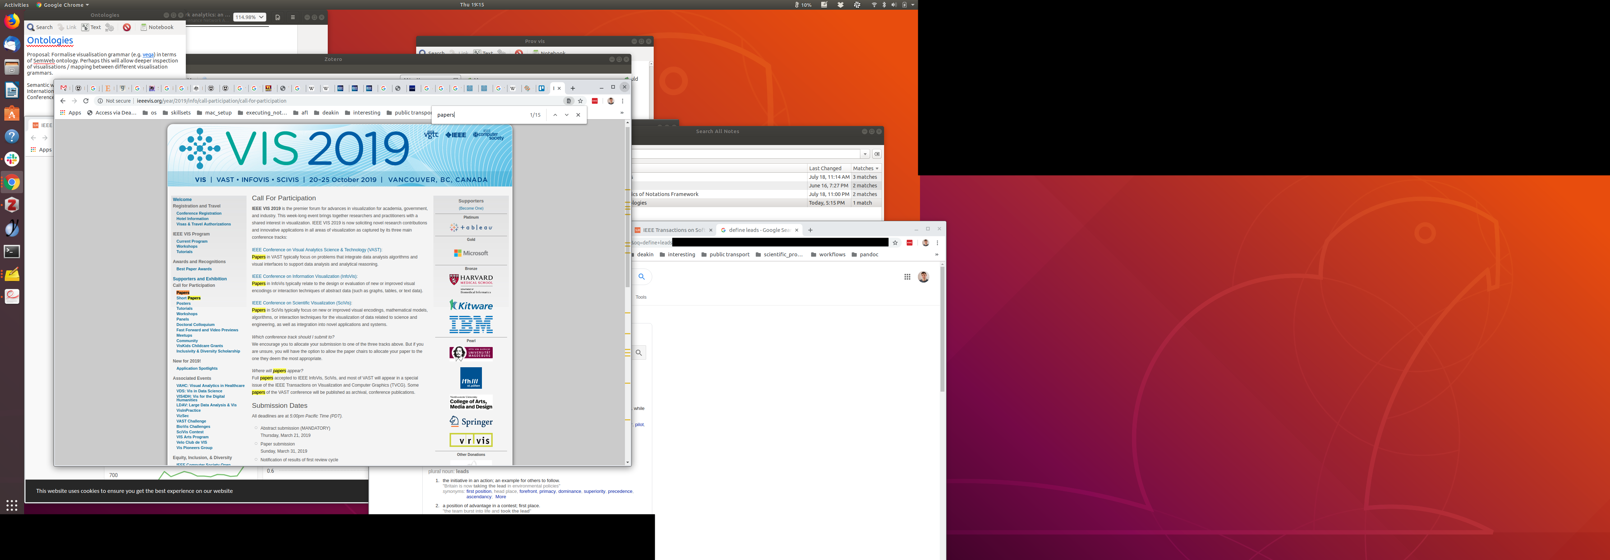Click the VIS page vertical scrollbar thumb
The height and width of the screenshot is (560, 1610).
(627, 206)
